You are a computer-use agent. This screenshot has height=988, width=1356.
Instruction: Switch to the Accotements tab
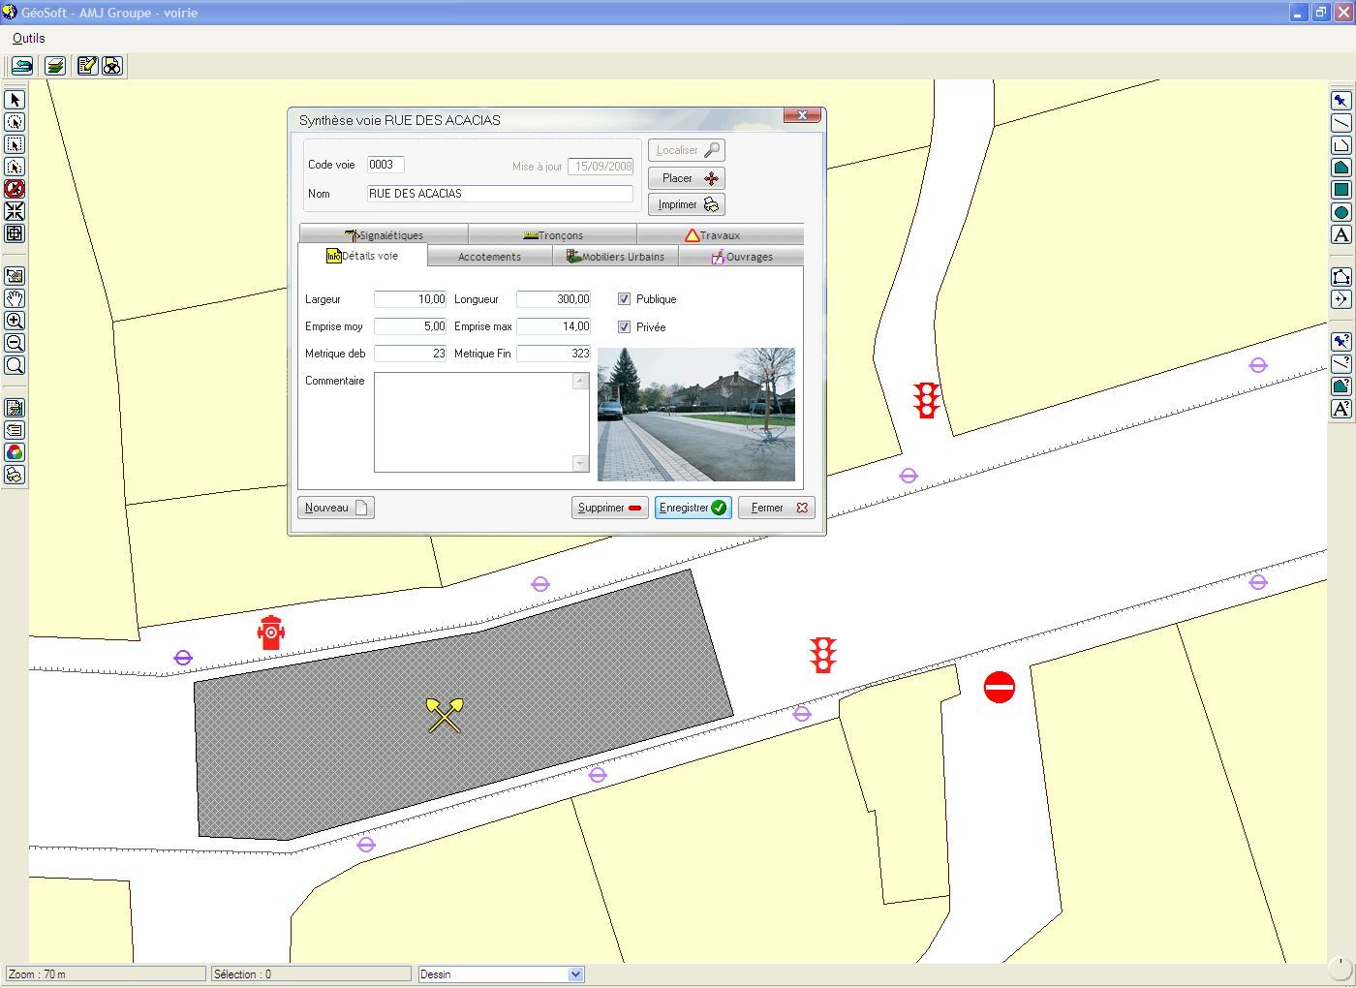coord(489,257)
